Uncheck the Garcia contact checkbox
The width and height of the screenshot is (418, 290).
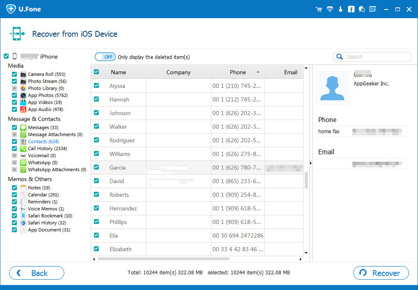(x=96, y=167)
